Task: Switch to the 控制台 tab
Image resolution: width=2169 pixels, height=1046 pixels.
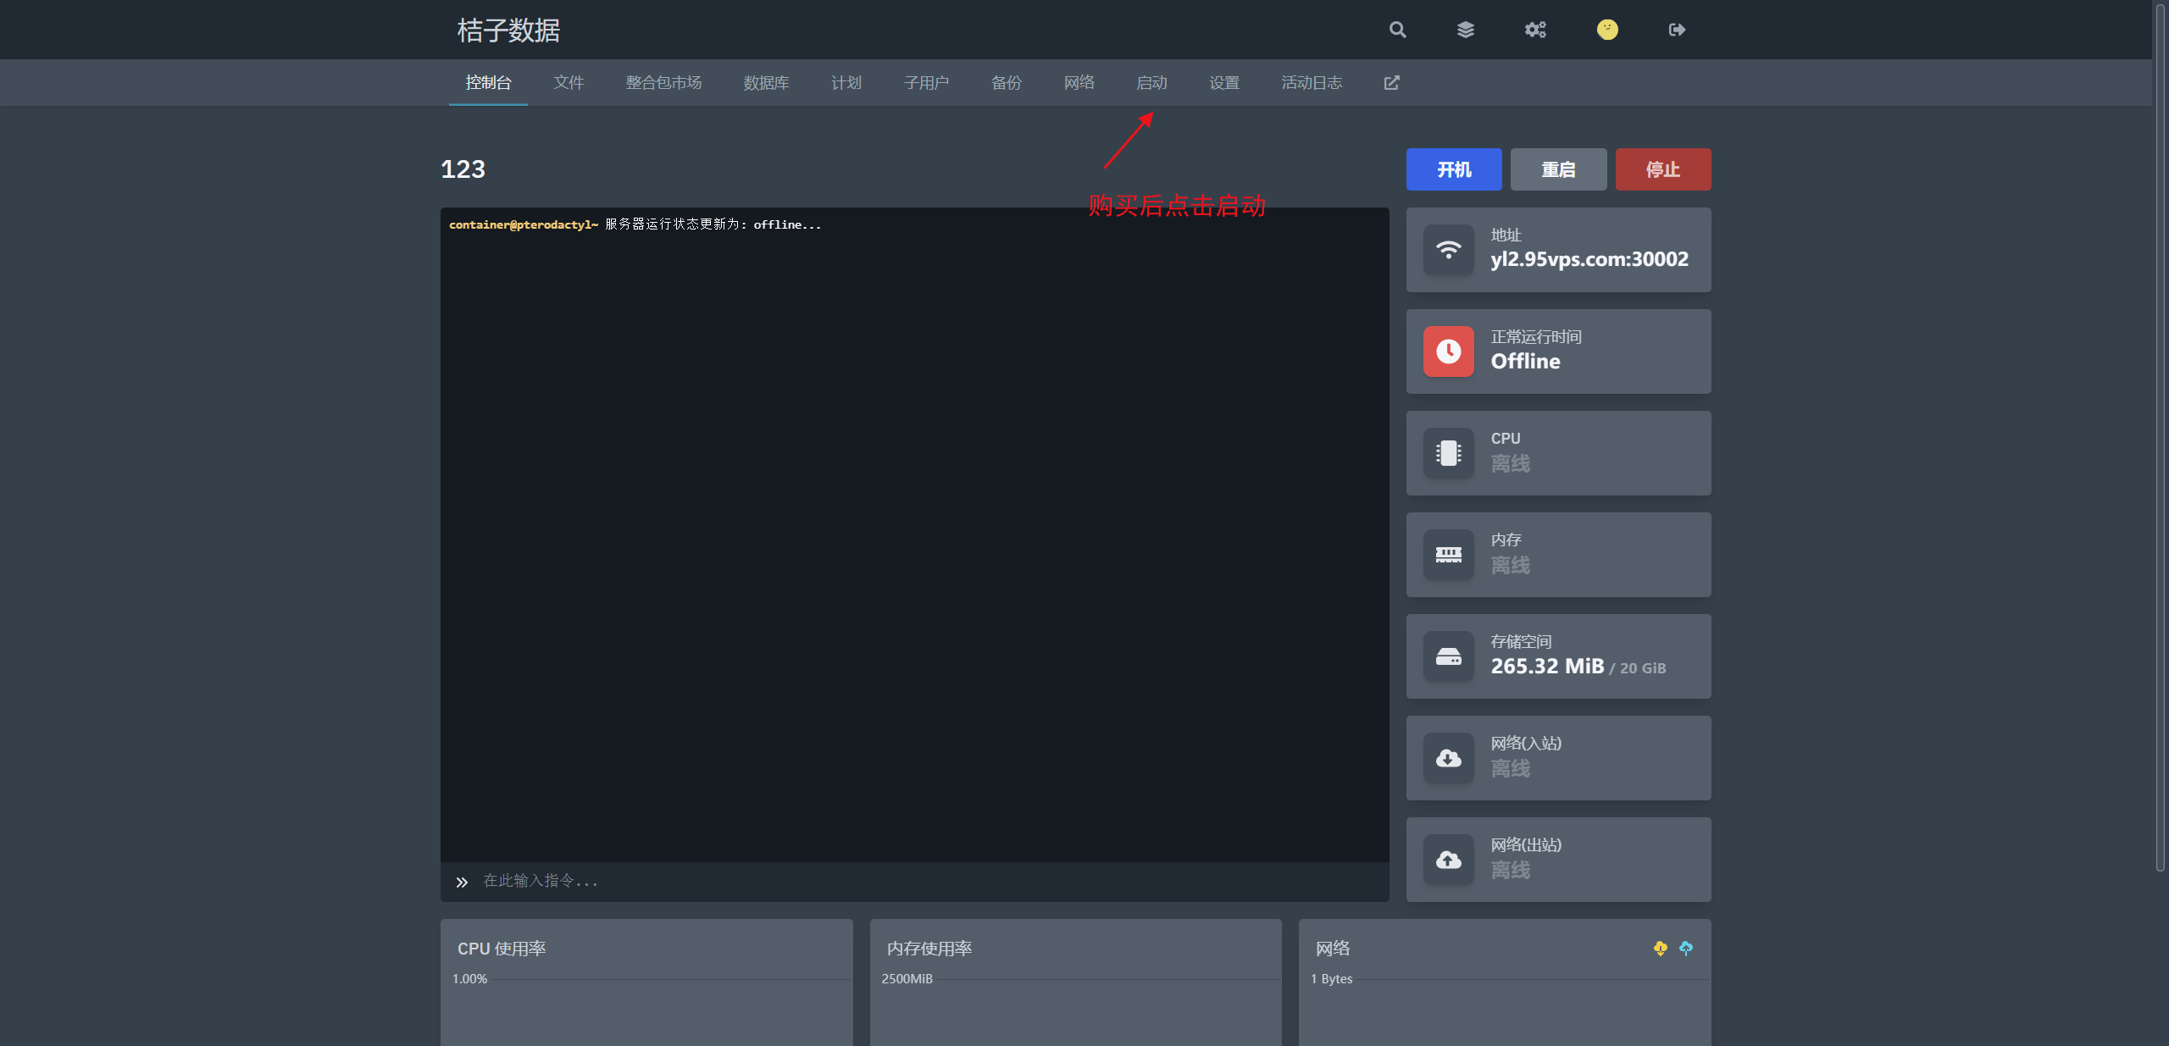Action: pyautogui.click(x=488, y=82)
